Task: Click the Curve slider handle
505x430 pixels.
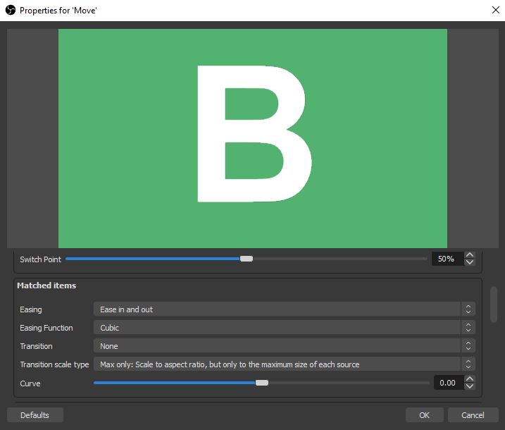Action: pos(262,383)
